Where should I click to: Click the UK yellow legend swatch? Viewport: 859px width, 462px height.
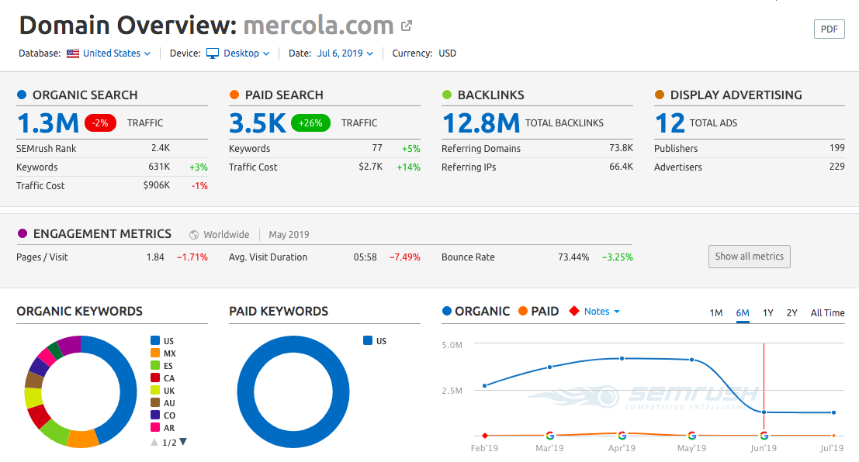pyautogui.click(x=155, y=390)
